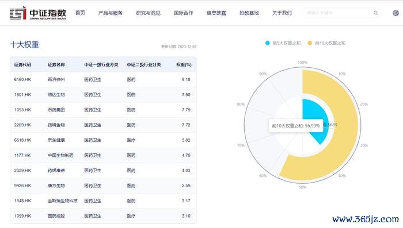Image resolution: width=403 pixels, height=228 pixels.
Task: Click the China Securities Index logo
Action: [38, 13]
